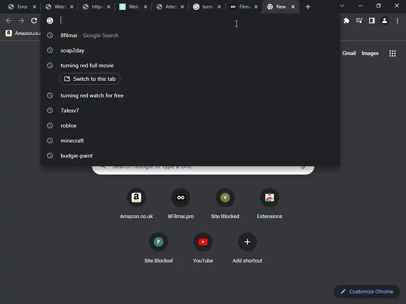
Task: Open the Extensions puzzle icon
Action: coord(347,21)
